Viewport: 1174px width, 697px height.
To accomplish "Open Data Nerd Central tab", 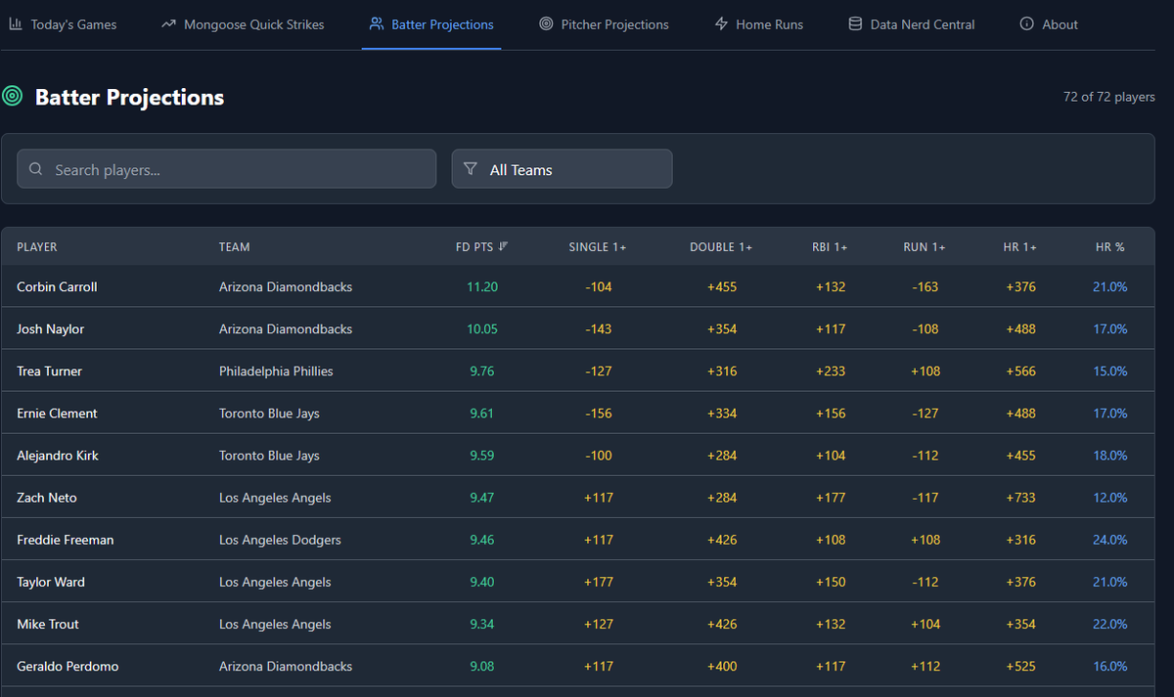I will [911, 24].
